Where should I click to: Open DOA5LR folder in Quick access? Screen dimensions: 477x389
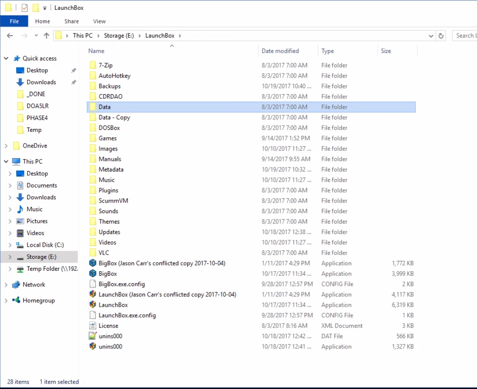(37, 106)
